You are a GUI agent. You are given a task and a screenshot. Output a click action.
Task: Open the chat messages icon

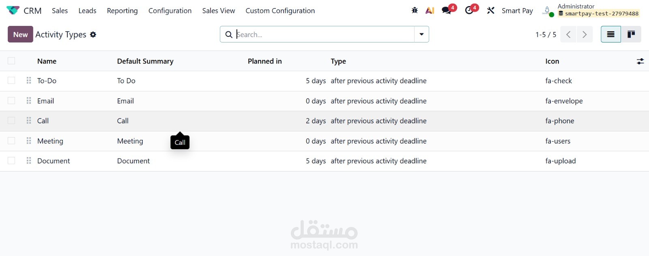click(x=447, y=11)
